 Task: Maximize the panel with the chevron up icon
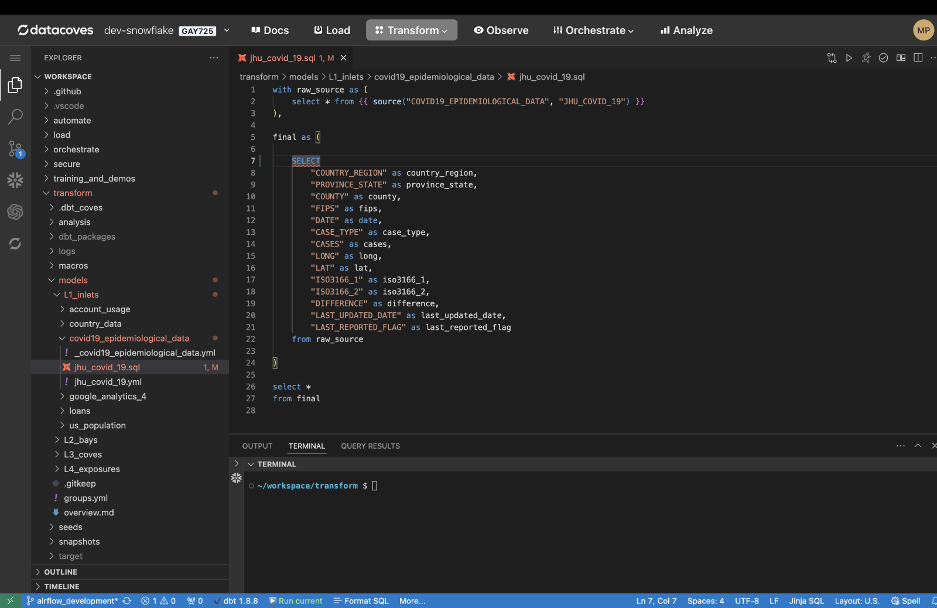[x=918, y=446]
